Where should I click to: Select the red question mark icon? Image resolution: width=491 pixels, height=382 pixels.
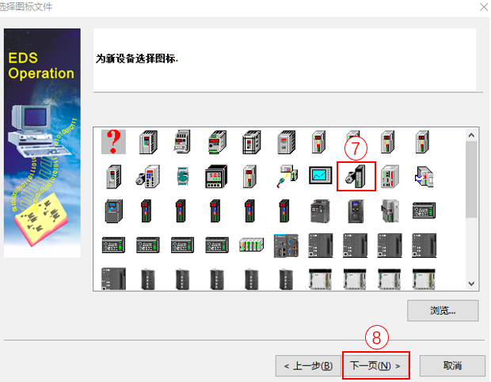tap(113, 142)
